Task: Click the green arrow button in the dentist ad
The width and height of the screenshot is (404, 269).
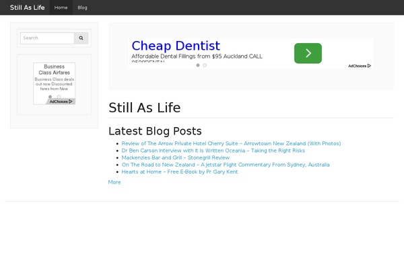Action: tap(308, 53)
